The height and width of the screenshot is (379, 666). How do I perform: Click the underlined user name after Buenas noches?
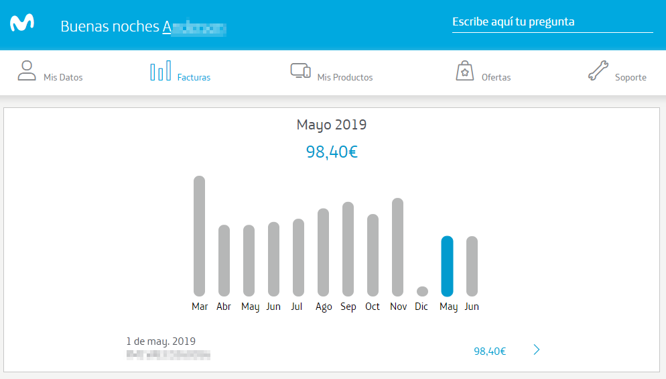194,27
